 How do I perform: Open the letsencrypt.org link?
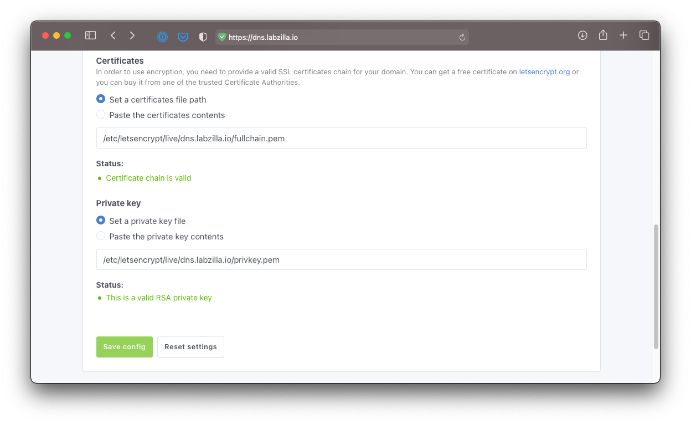pyautogui.click(x=544, y=72)
